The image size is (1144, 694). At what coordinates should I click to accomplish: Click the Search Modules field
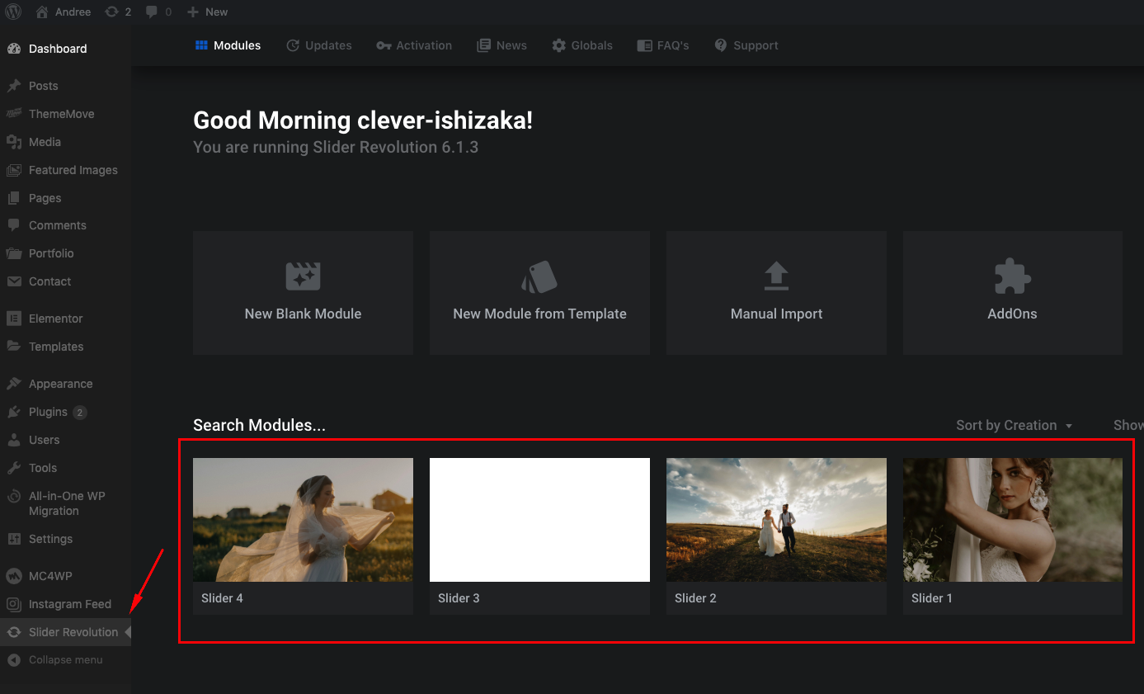coord(259,425)
